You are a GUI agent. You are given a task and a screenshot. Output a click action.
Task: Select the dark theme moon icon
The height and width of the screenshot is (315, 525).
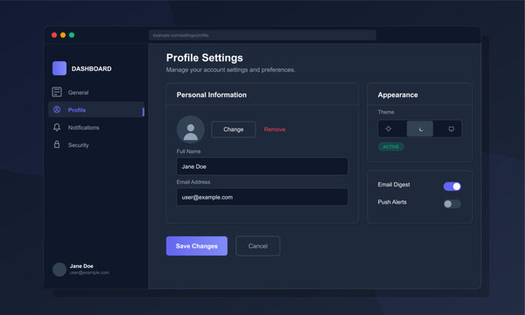(420, 129)
